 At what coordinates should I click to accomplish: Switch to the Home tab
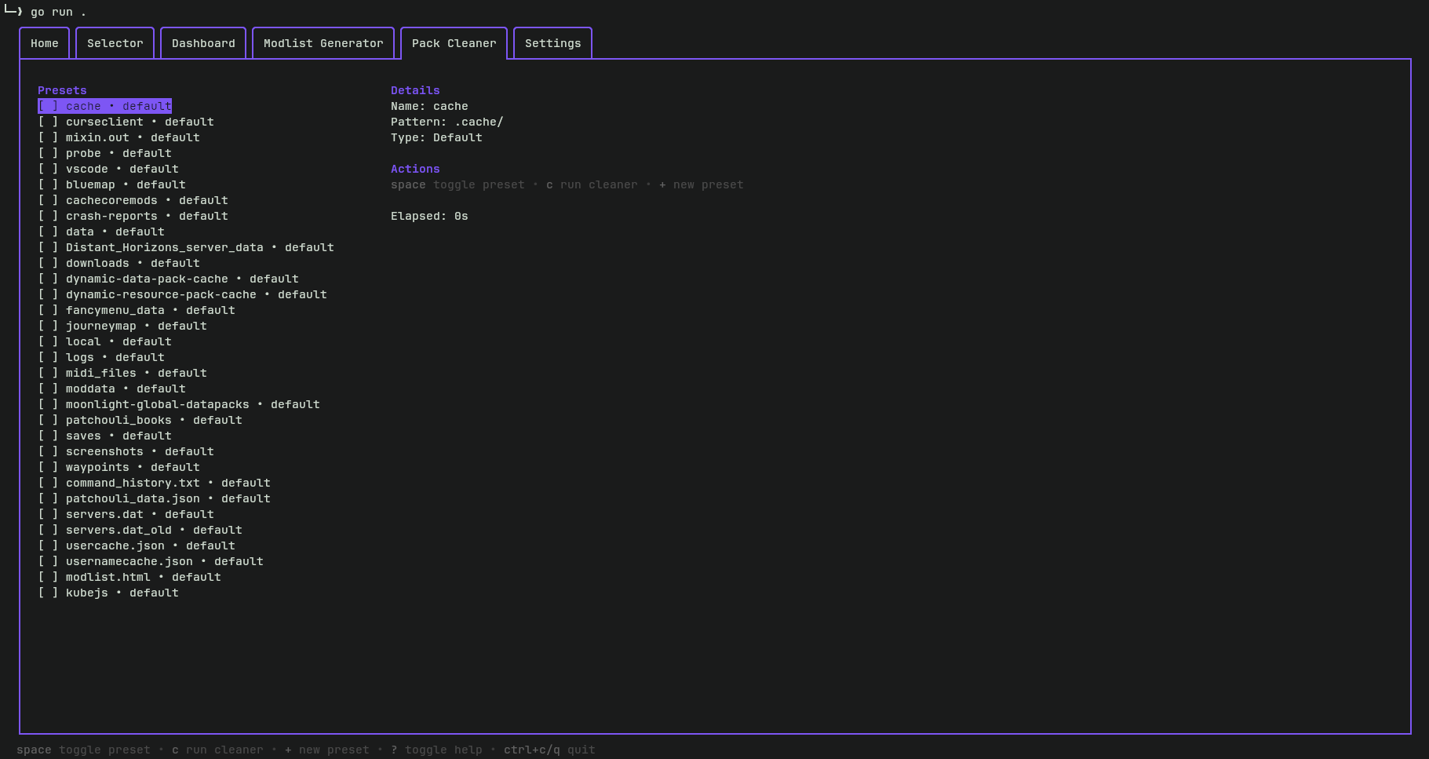coord(45,43)
